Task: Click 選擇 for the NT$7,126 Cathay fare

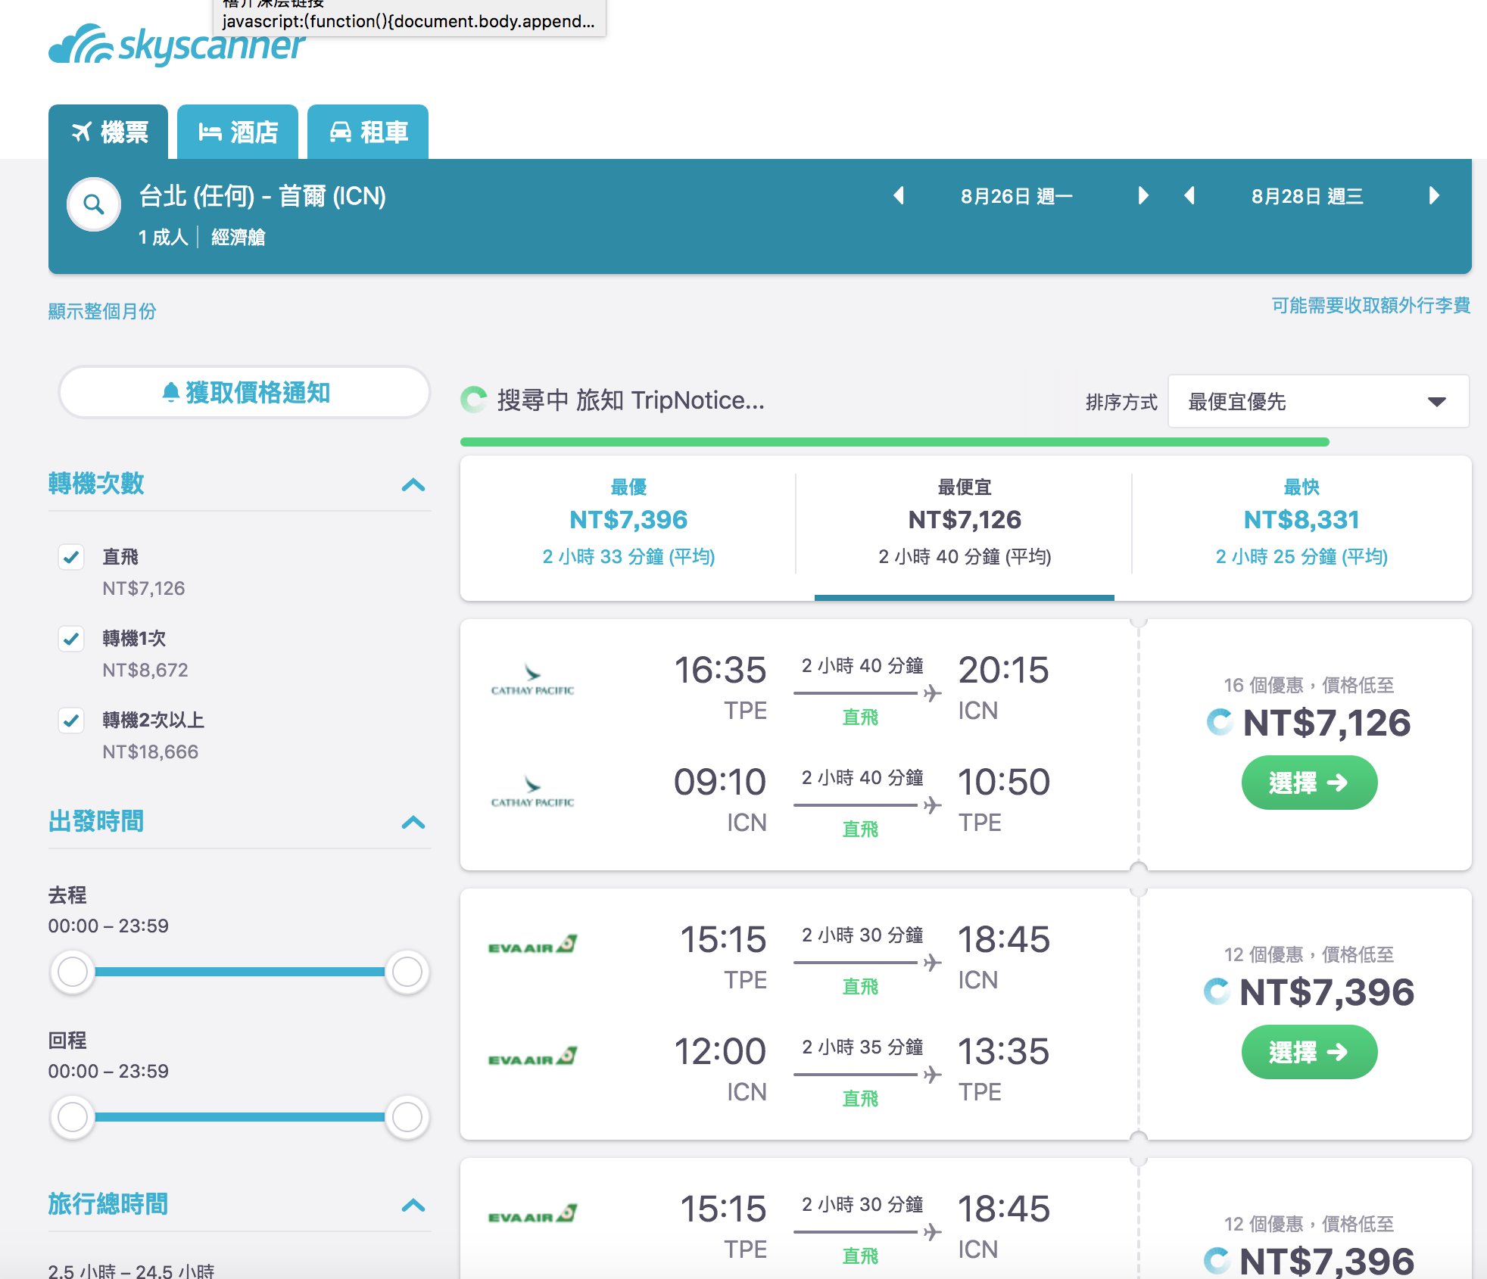Action: [1309, 783]
